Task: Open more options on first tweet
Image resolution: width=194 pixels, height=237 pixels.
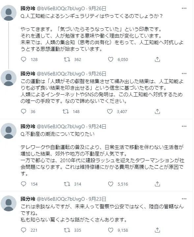Action: [x=184, y=8]
